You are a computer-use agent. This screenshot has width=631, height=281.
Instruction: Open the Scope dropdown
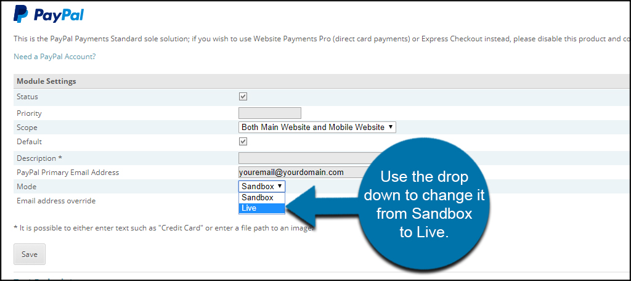click(317, 127)
